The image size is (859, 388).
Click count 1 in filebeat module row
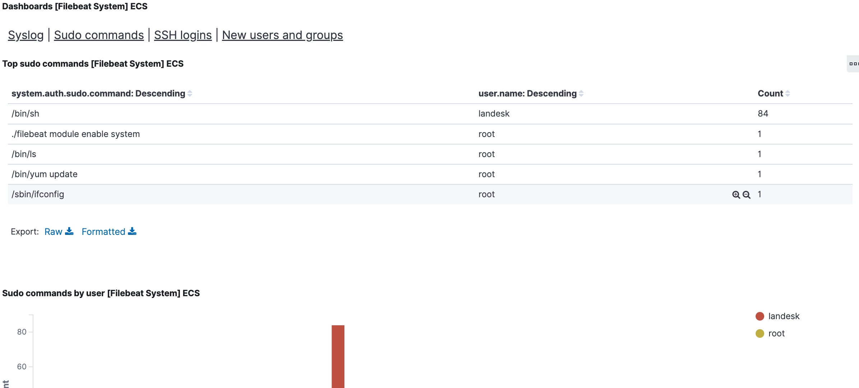tap(760, 134)
